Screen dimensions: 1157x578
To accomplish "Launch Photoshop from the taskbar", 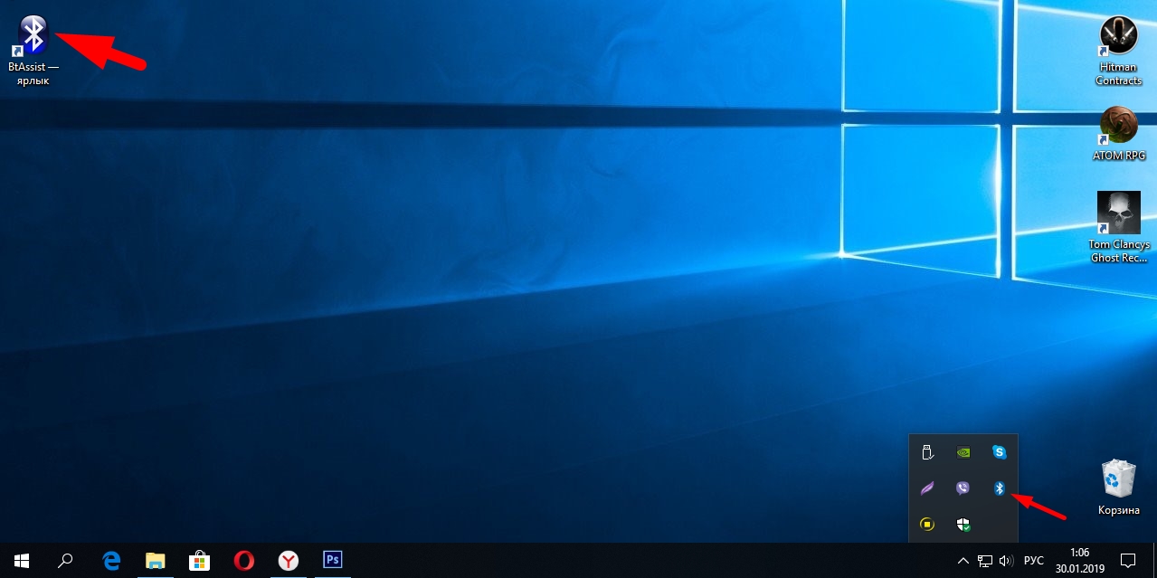I will 332,561.
